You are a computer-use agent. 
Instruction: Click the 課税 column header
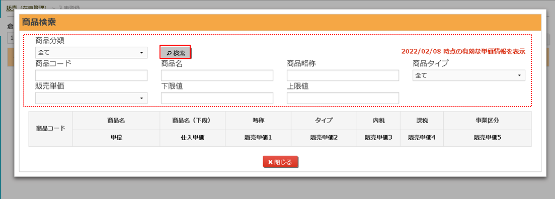click(422, 121)
